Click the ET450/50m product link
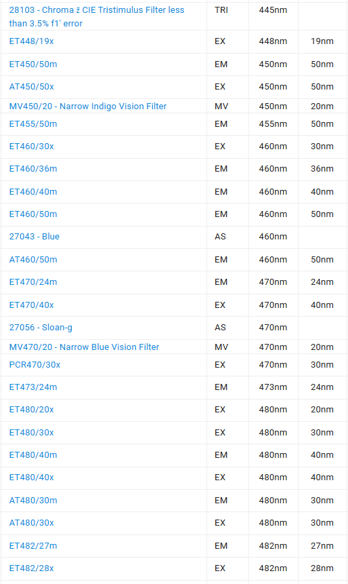Screen dimensions: 348x584 coord(33,64)
